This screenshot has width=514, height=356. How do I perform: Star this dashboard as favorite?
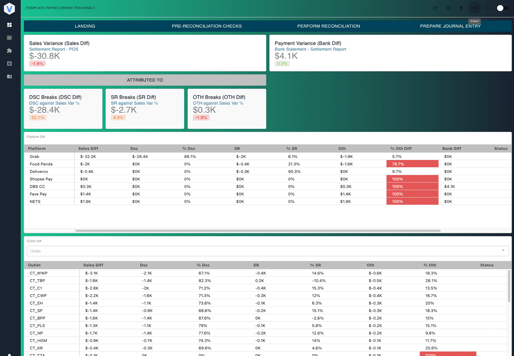pos(448,8)
